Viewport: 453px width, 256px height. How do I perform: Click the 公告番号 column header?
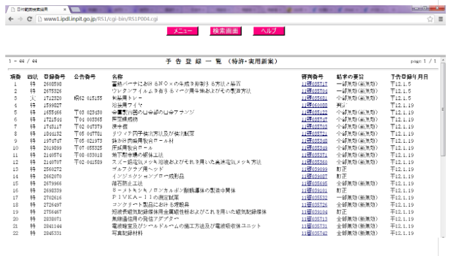85,77
